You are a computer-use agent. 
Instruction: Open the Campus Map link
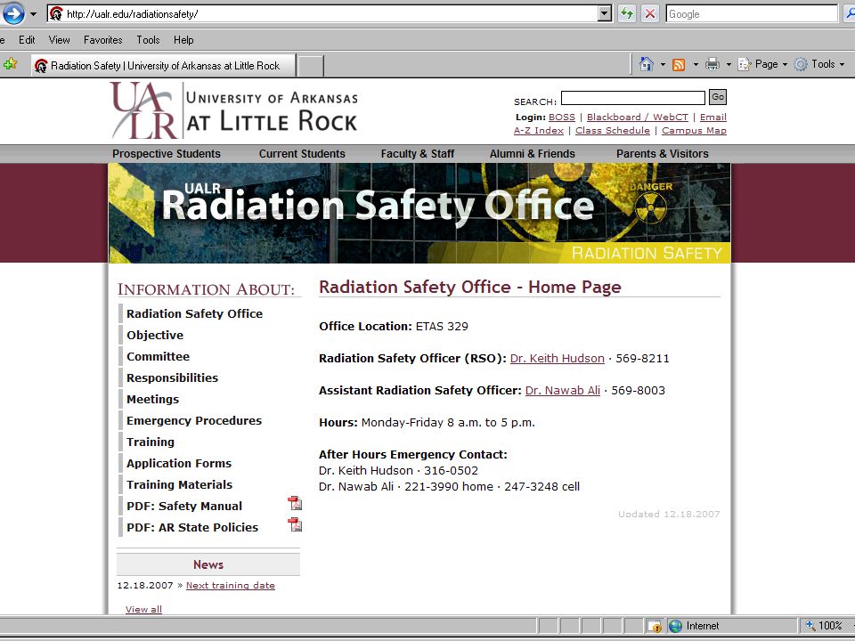pyautogui.click(x=694, y=131)
